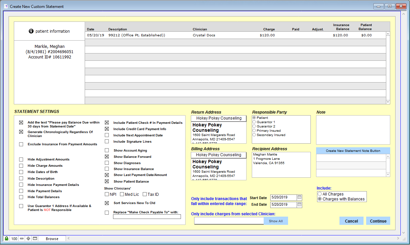Open the selected Clinician dropdown field
410x245 pixels.
pyautogui.click(x=229, y=221)
